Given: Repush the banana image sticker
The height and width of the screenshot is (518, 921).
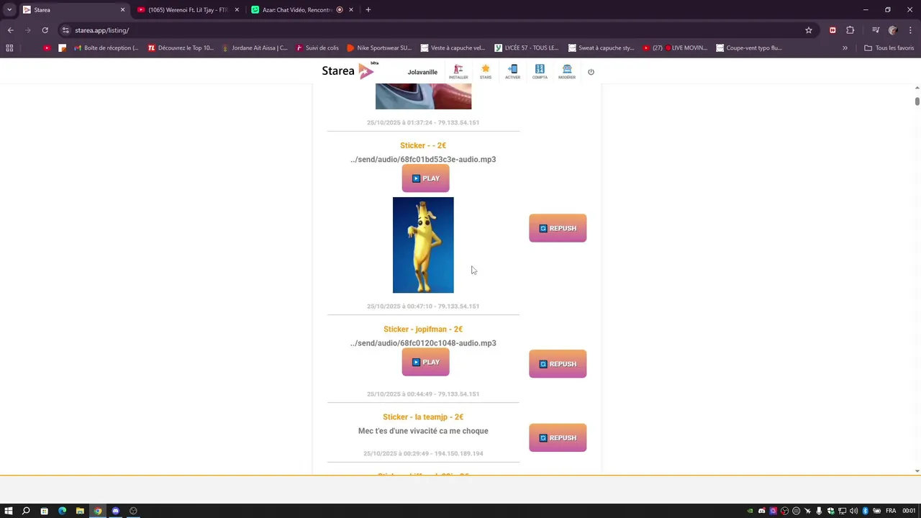Looking at the screenshot, I should [x=558, y=228].
